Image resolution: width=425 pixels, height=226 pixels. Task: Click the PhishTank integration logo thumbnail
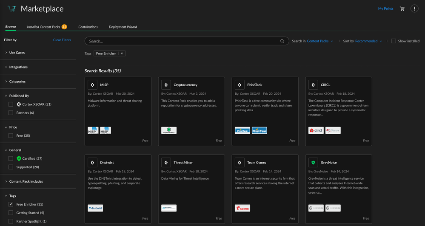tap(242, 130)
